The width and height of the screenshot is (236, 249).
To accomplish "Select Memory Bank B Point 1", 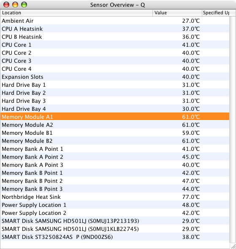I will [x=115, y=173].
